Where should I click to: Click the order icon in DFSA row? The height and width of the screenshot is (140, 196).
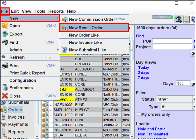(45, 135)
